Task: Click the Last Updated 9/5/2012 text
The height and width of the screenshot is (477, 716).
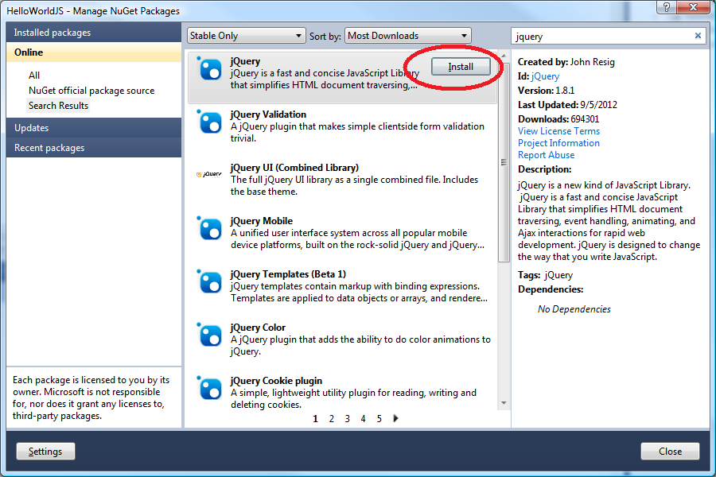Action: 567,104
